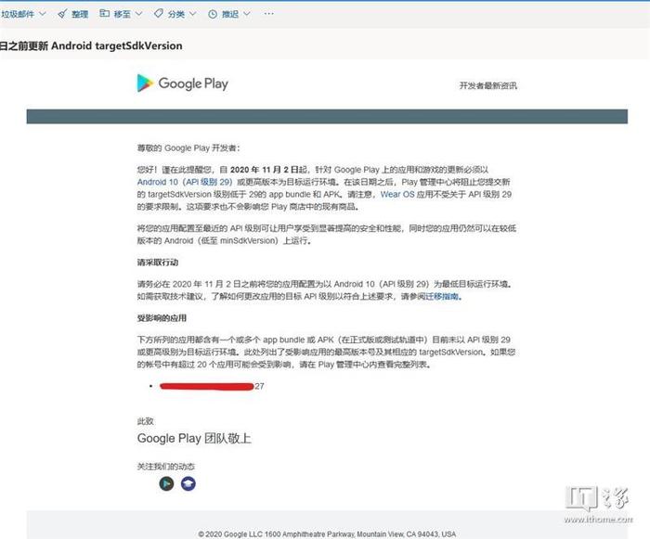Screen dimensions: 650x539
Task: Click the 整理 toolbar label
Action: (x=80, y=14)
